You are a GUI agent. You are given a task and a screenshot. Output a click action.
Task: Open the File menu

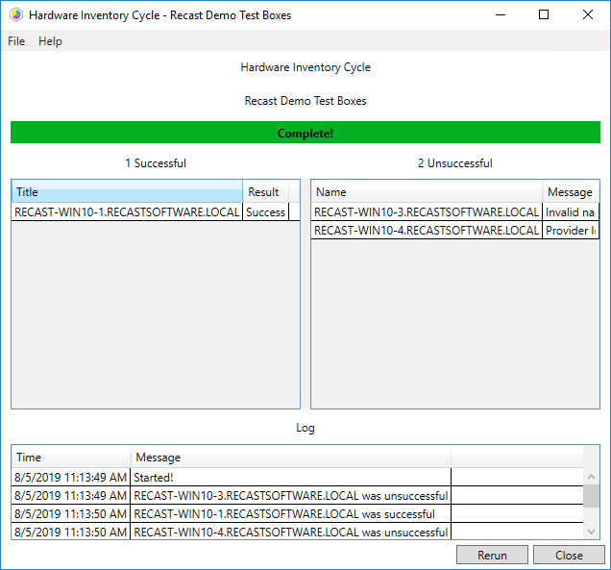[16, 41]
